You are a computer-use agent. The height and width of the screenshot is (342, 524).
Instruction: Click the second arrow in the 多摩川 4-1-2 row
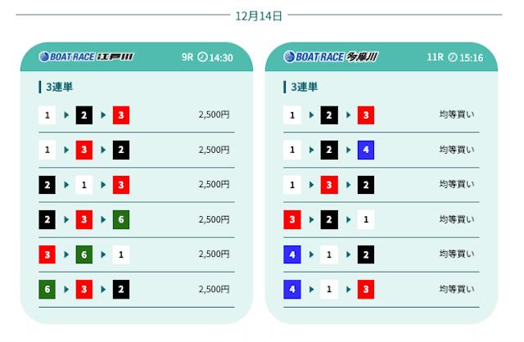[348, 254]
